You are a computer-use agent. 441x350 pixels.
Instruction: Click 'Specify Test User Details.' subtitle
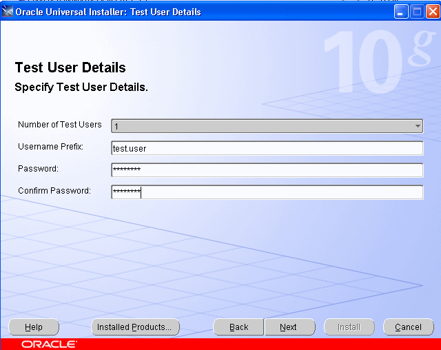(81, 87)
